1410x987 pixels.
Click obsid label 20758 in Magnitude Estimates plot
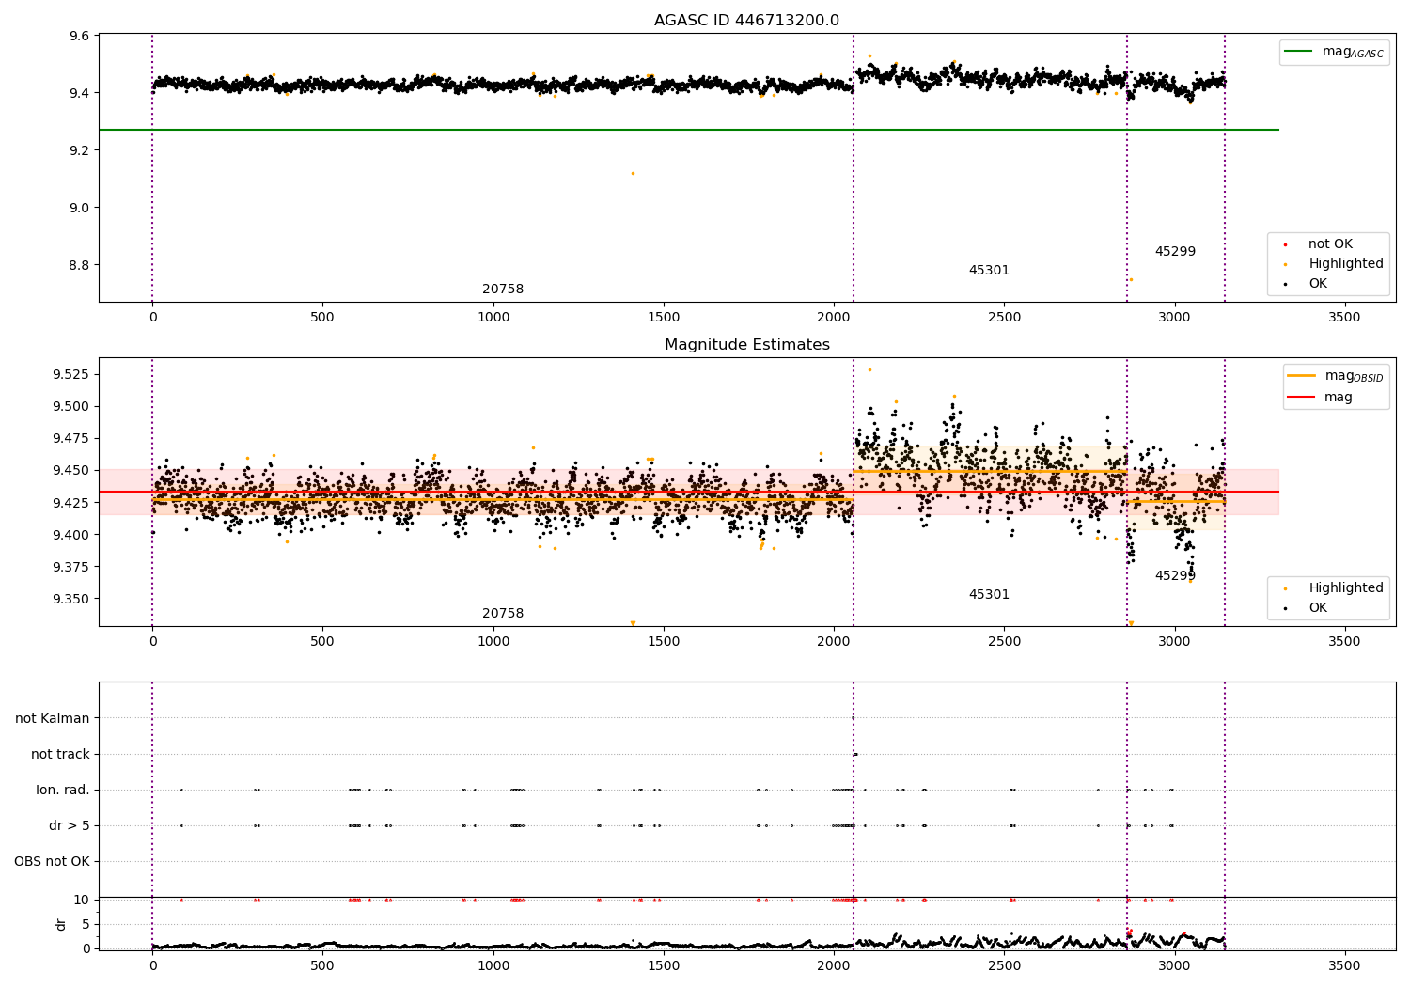coord(503,614)
